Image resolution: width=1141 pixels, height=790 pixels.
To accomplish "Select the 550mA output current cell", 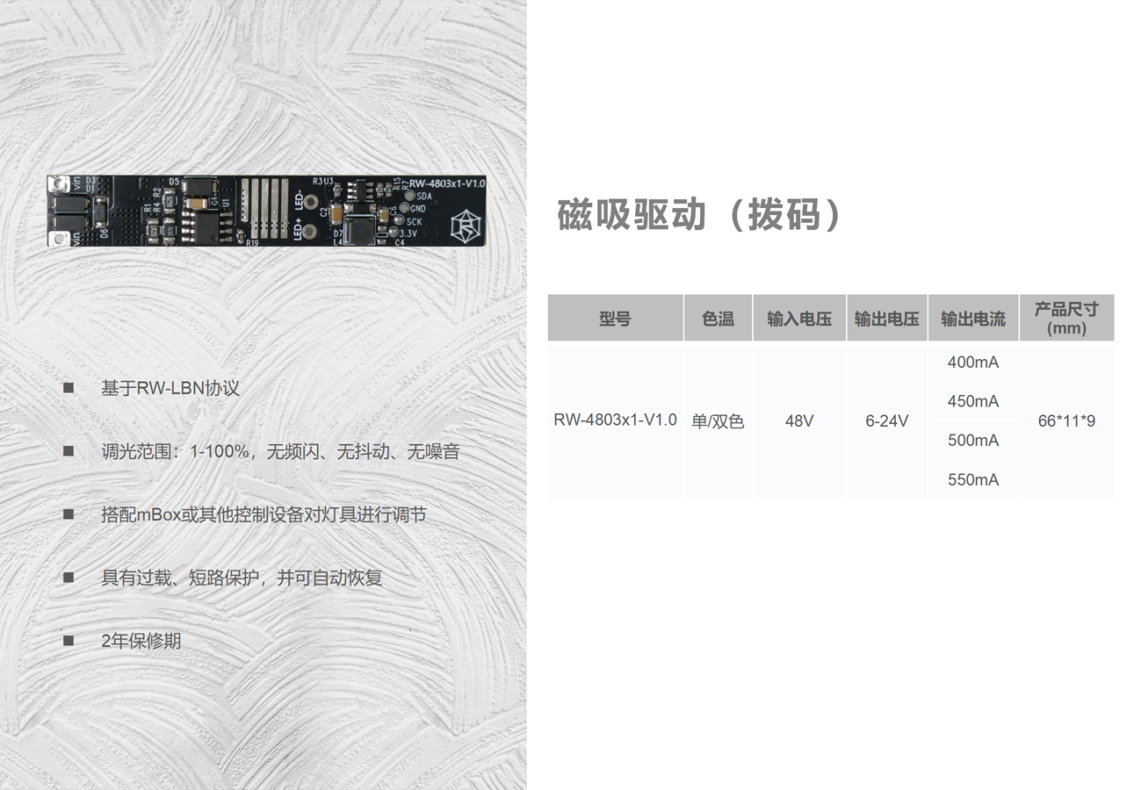I will pos(974,478).
